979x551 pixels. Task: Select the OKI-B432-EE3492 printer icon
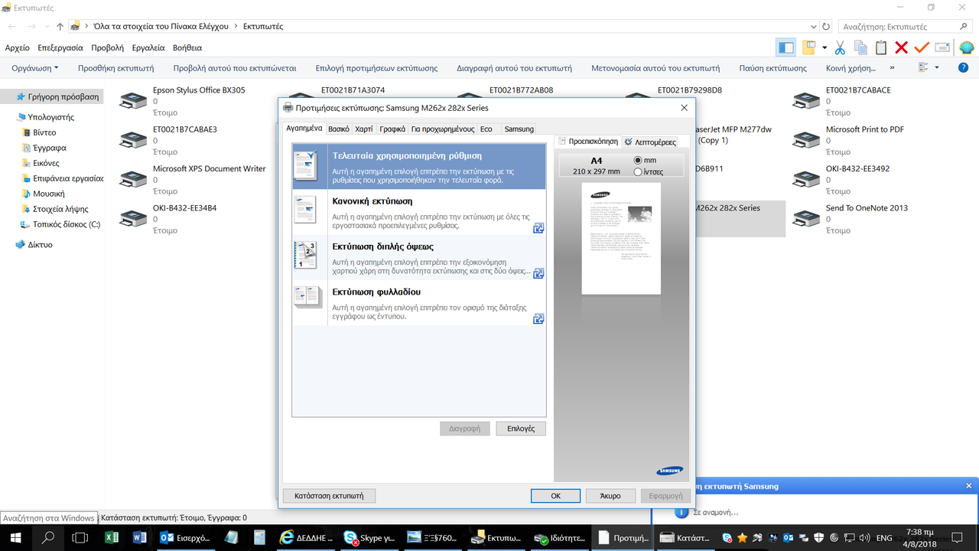click(806, 181)
